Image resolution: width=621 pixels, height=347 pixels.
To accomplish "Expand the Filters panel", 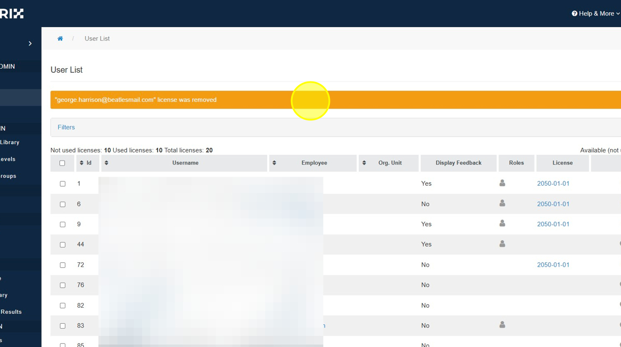I will pos(66,127).
